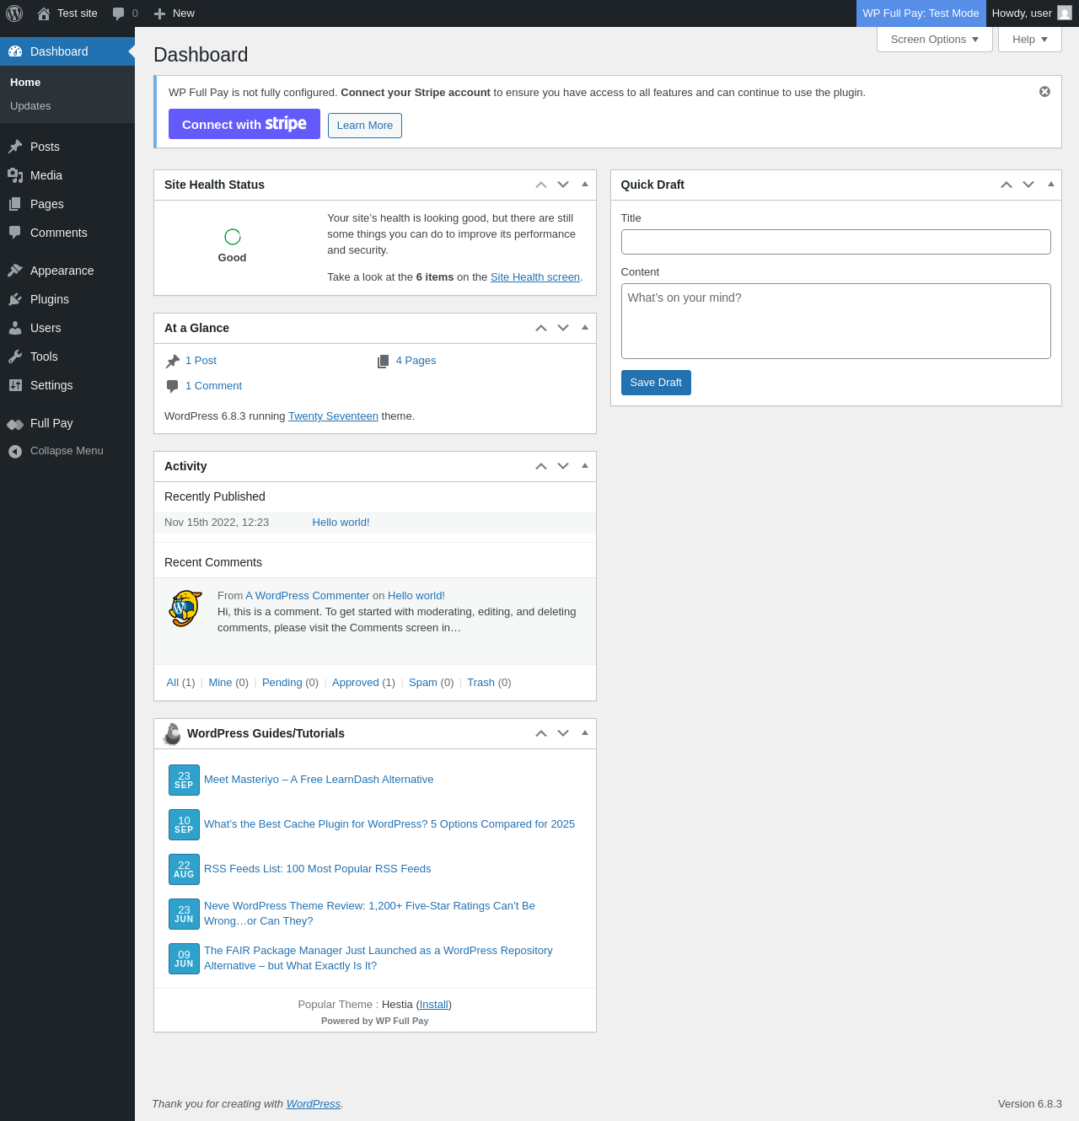Collapse the WordPress Guides/Tutorials panel
Screen dimensions: 1079x1121
tap(585, 732)
